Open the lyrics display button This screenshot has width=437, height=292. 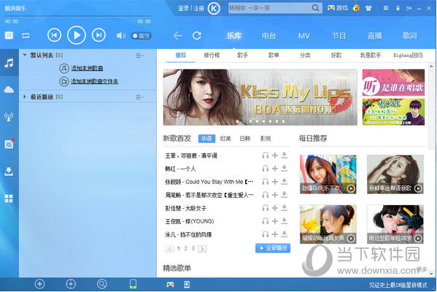(9, 36)
